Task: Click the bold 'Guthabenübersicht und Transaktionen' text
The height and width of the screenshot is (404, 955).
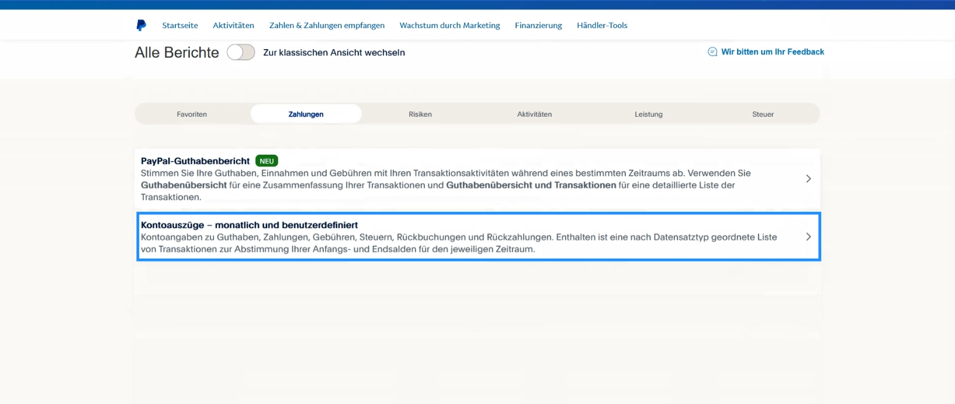Action: point(531,185)
